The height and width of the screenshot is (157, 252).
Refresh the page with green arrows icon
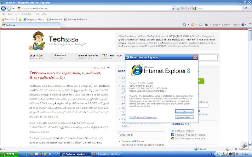pyautogui.click(x=183, y=8)
